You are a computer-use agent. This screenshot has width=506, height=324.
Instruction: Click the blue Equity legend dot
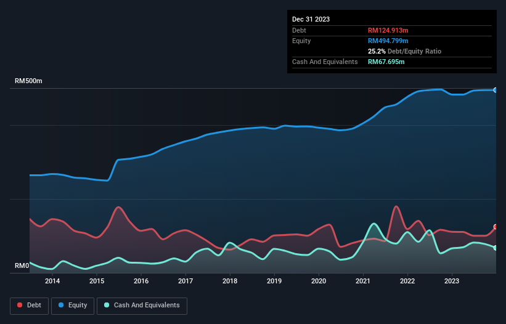61,305
